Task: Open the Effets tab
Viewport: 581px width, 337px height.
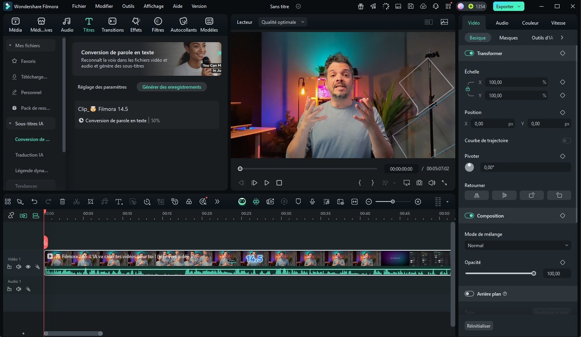Action: (136, 25)
